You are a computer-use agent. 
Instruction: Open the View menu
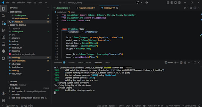click(x=29, y=3)
